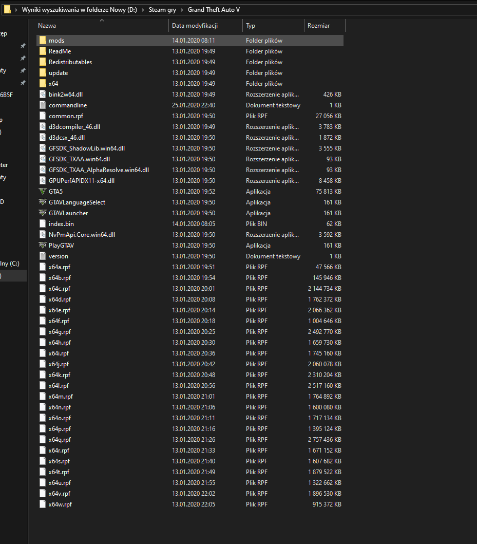Sort files by the Rozmiar column

[x=318, y=25]
